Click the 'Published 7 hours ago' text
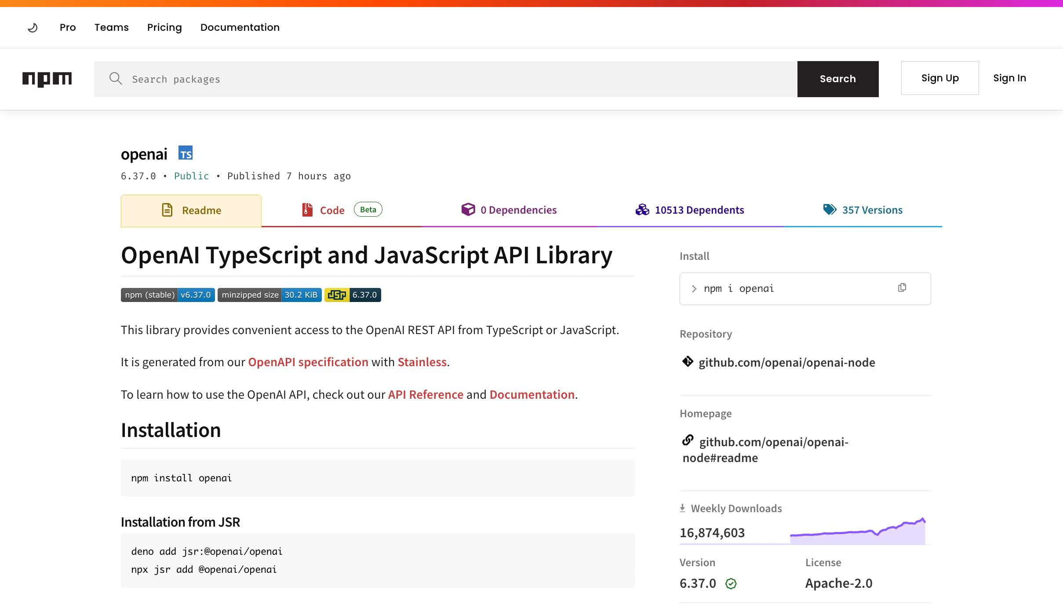This screenshot has width=1063, height=604. pos(289,176)
